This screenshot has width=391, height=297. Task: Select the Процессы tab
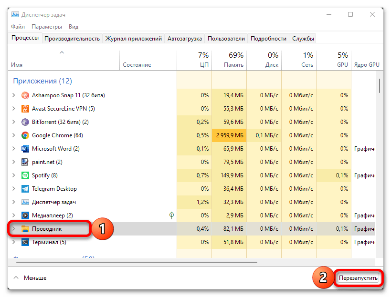(x=25, y=38)
